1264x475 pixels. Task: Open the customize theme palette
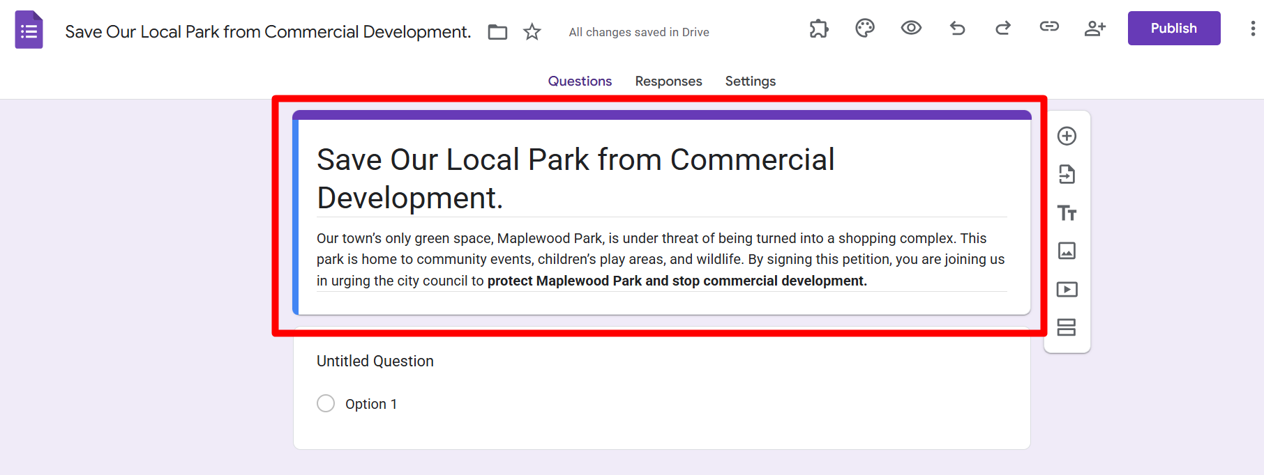coord(865,29)
